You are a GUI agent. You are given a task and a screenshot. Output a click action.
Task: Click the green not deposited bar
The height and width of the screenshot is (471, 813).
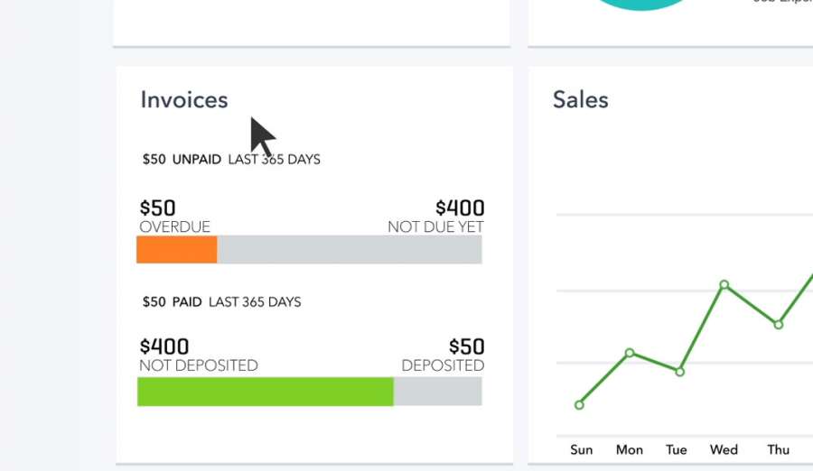click(266, 392)
